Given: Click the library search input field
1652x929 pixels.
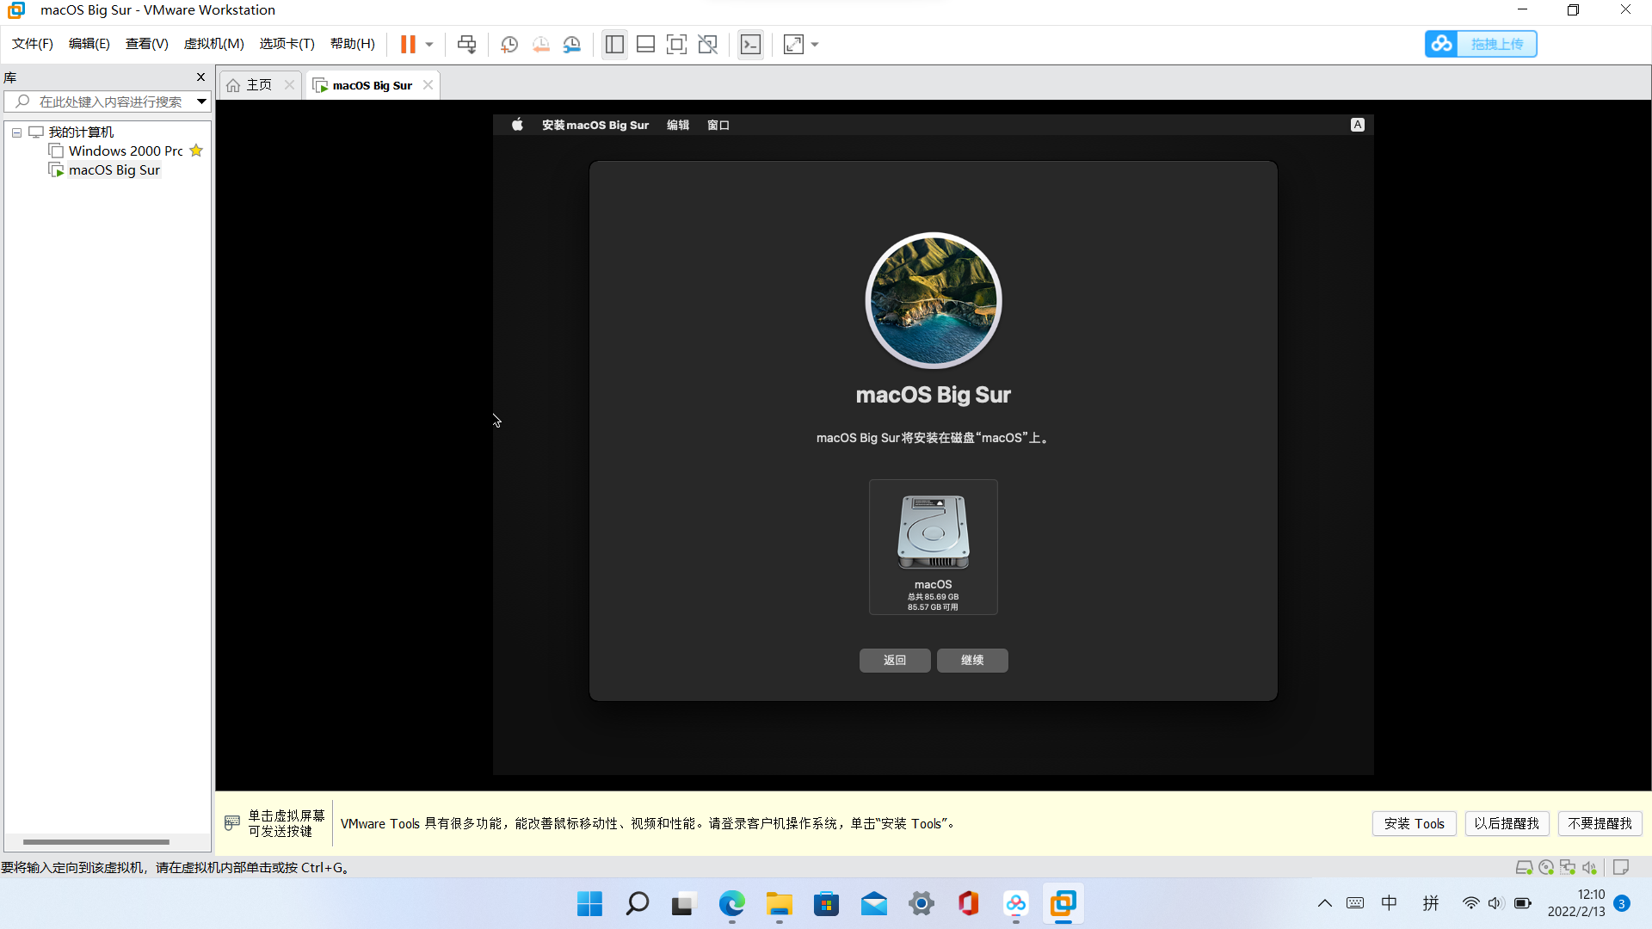Looking at the screenshot, I should [x=110, y=102].
